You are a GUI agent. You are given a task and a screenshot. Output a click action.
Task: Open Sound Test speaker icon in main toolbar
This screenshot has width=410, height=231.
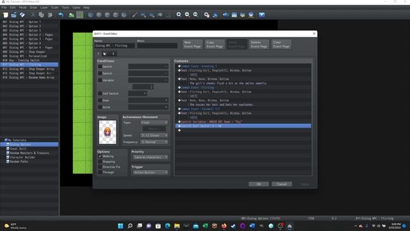[225, 15]
